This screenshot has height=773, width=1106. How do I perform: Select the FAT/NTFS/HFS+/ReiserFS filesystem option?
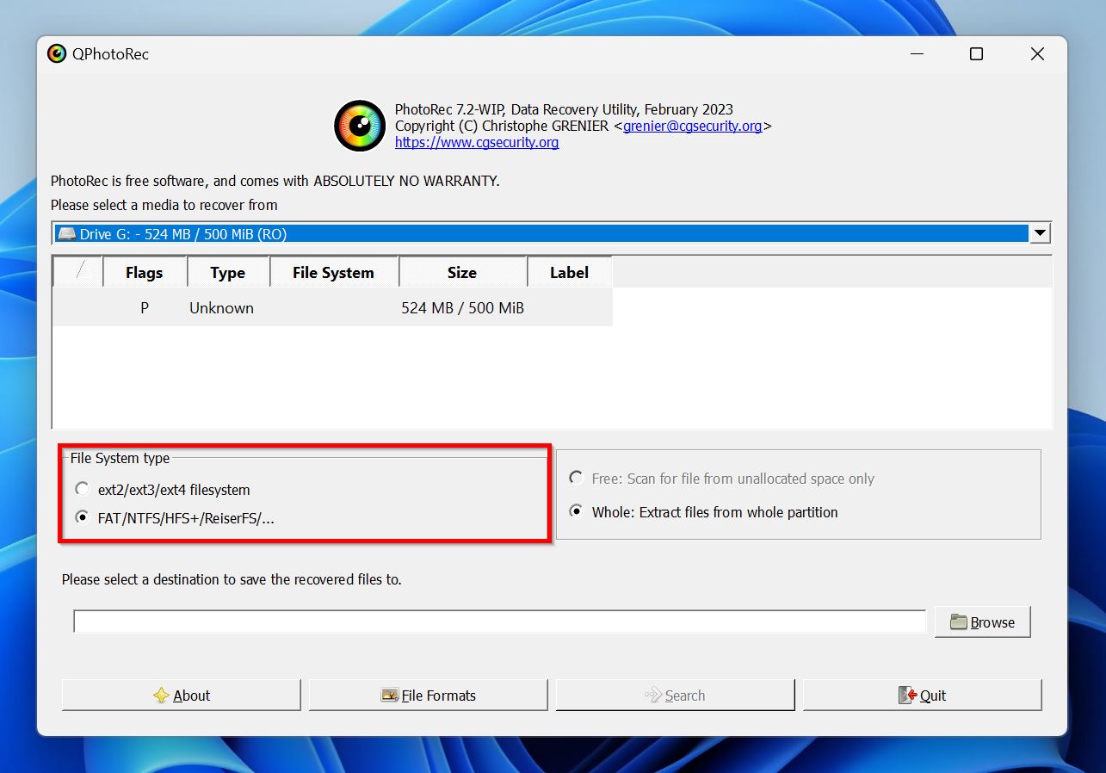[x=82, y=516]
